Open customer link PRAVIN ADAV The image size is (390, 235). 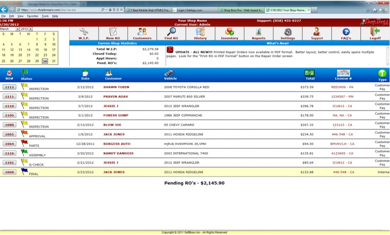[x=116, y=96]
